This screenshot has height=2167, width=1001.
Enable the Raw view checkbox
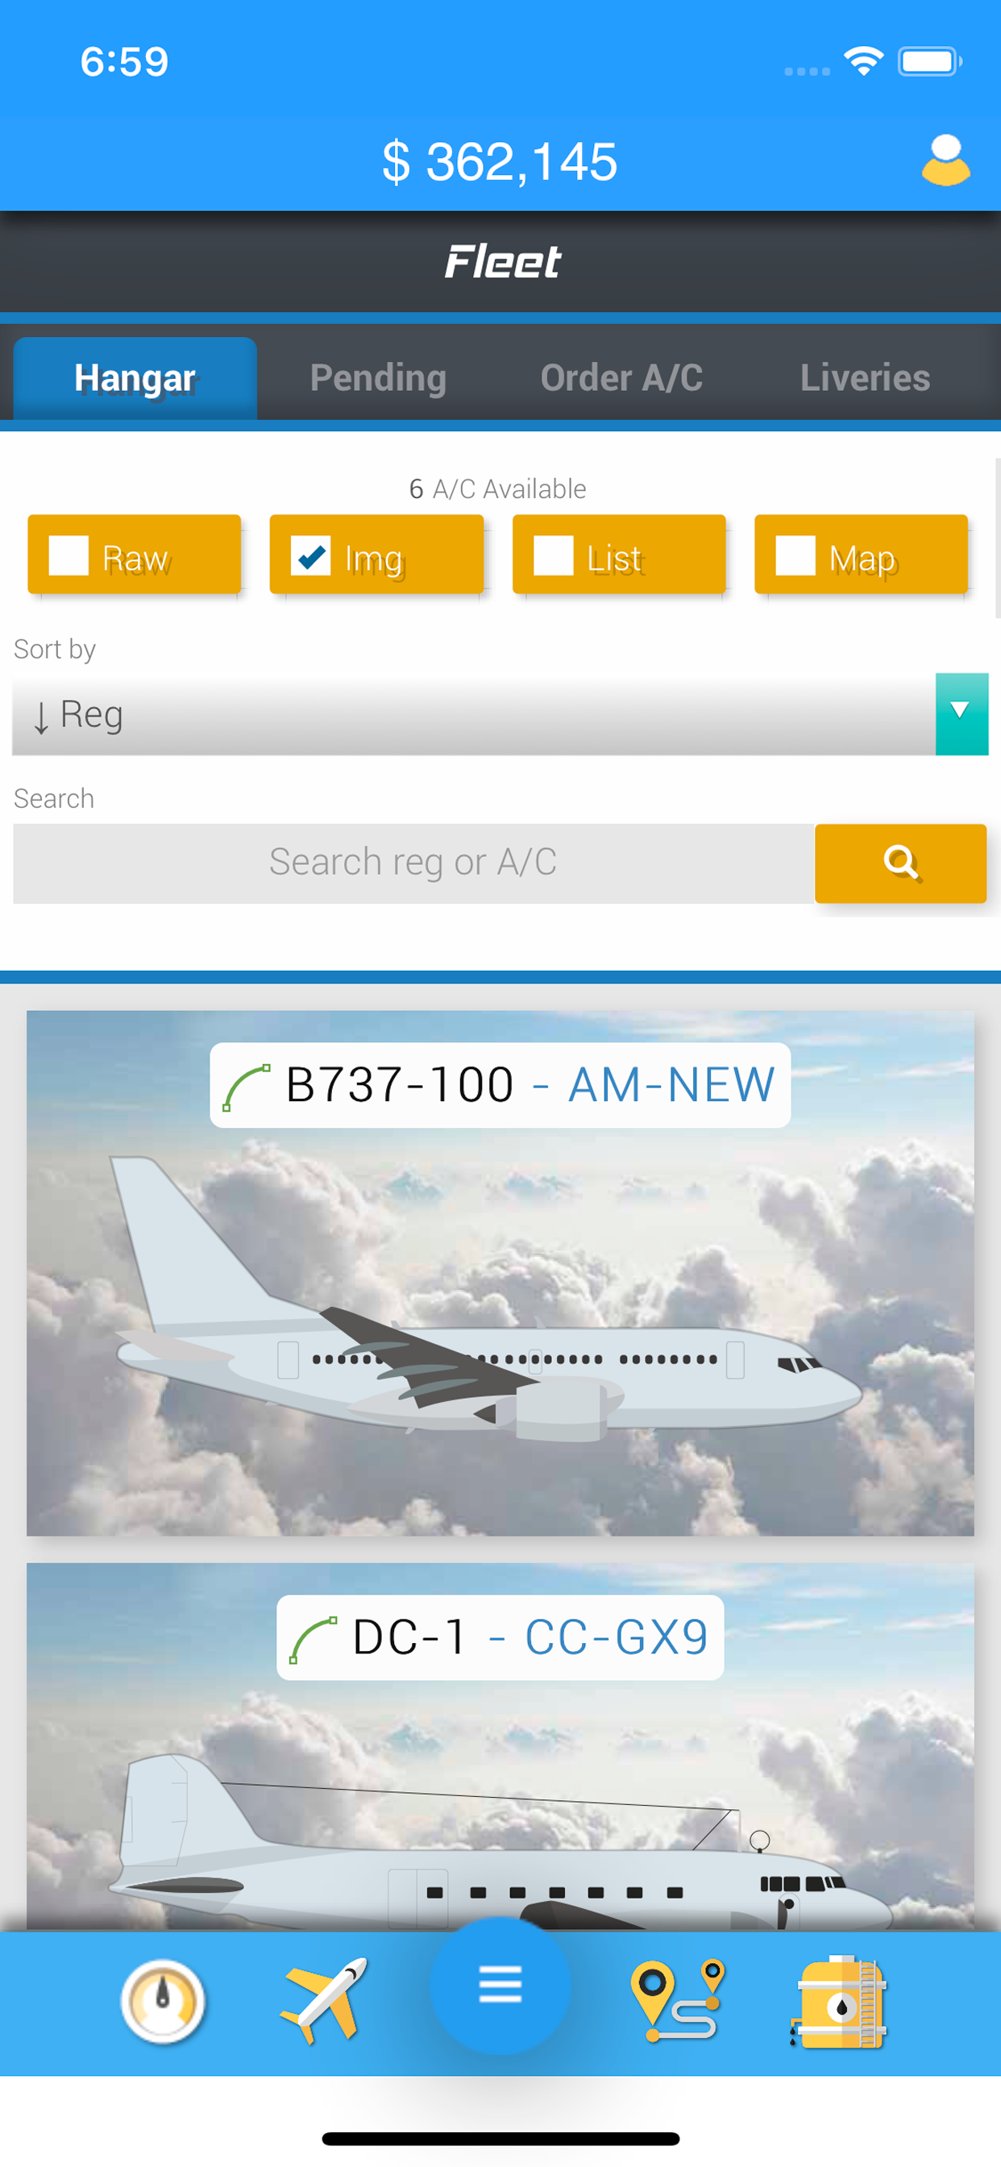point(69,555)
